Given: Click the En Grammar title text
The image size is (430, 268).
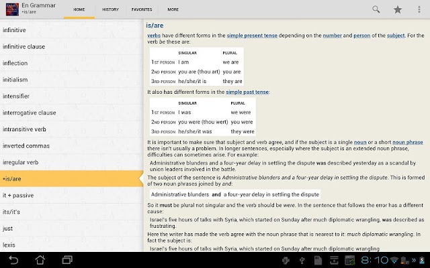Looking at the screenshot, I should tap(39, 5).
